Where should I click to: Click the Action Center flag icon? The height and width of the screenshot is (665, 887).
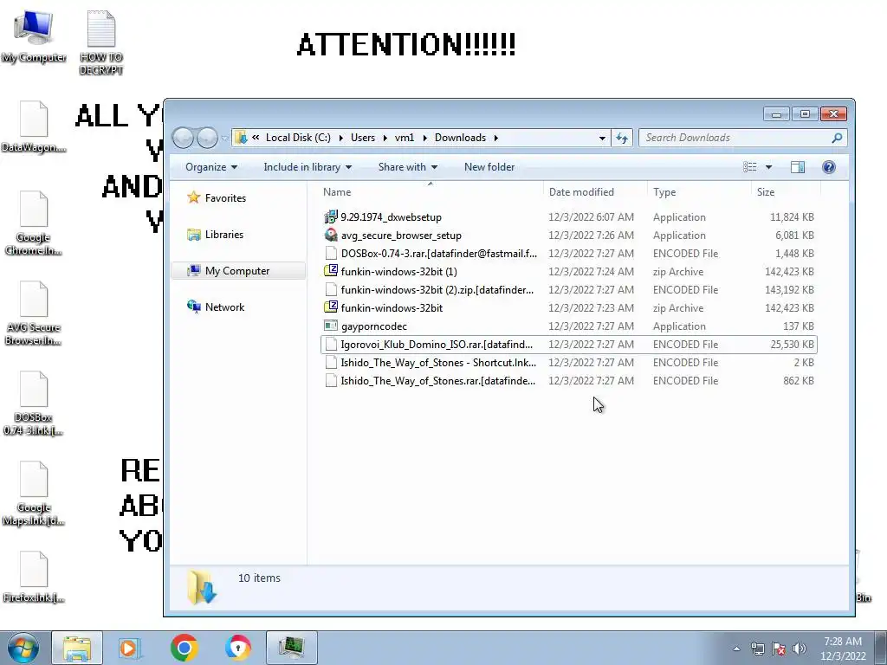pyautogui.click(x=779, y=649)
